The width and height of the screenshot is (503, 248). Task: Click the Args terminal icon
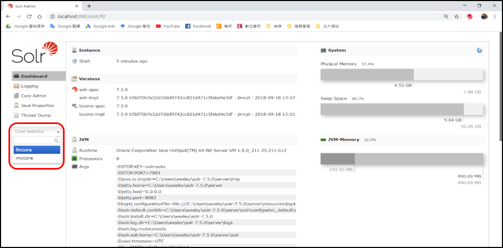tap(75, 167)
